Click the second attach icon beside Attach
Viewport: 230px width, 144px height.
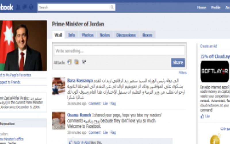[x=76, y=62]
